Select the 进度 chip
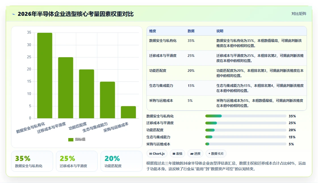Viewport: 318px width, 183px height. point(195,154)
